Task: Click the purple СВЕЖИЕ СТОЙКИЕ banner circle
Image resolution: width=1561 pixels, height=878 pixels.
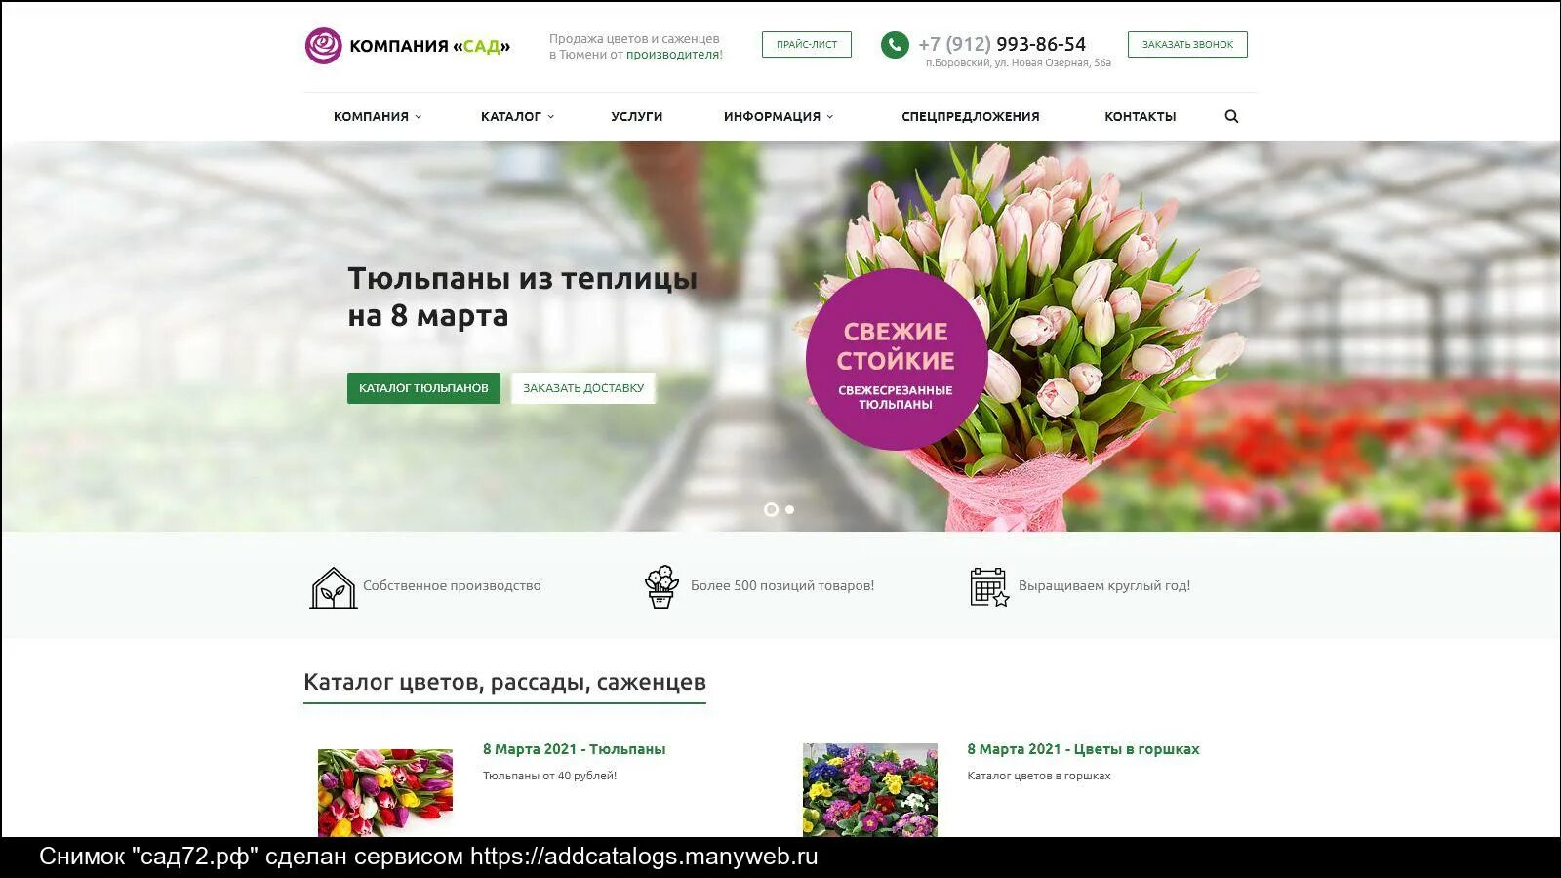Action: [x=896, y=359]
